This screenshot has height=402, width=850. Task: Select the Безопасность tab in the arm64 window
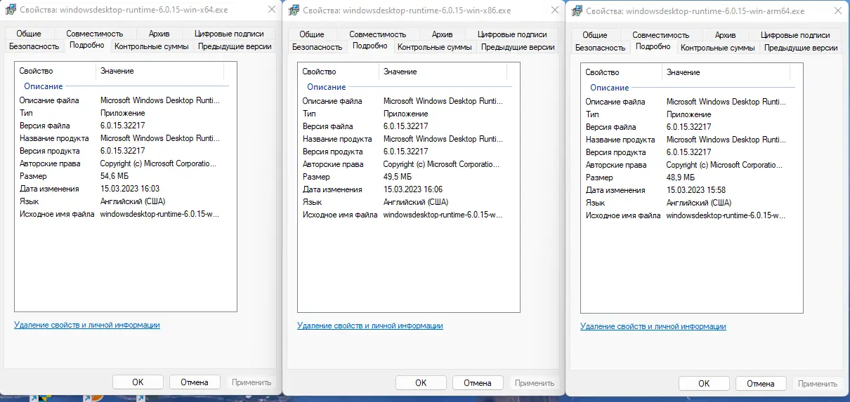[x=600, y=48]
